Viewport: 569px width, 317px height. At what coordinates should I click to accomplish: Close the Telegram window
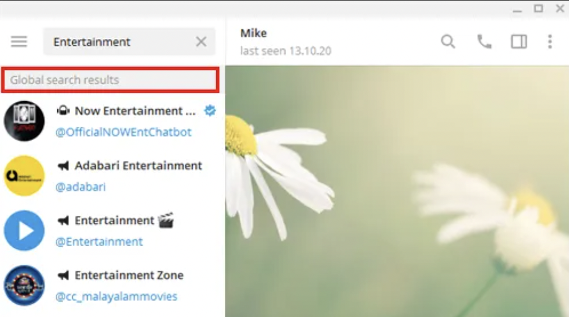560,9
